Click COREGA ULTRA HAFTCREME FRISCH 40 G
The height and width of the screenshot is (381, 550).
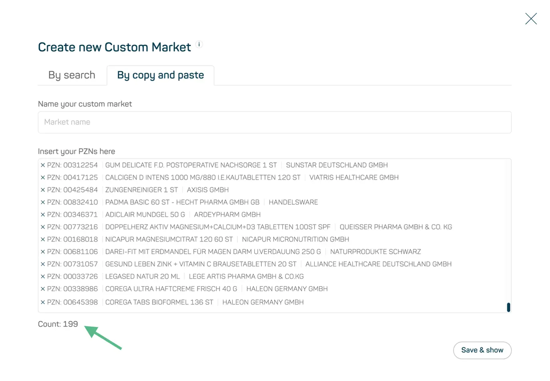pos(171,289)
